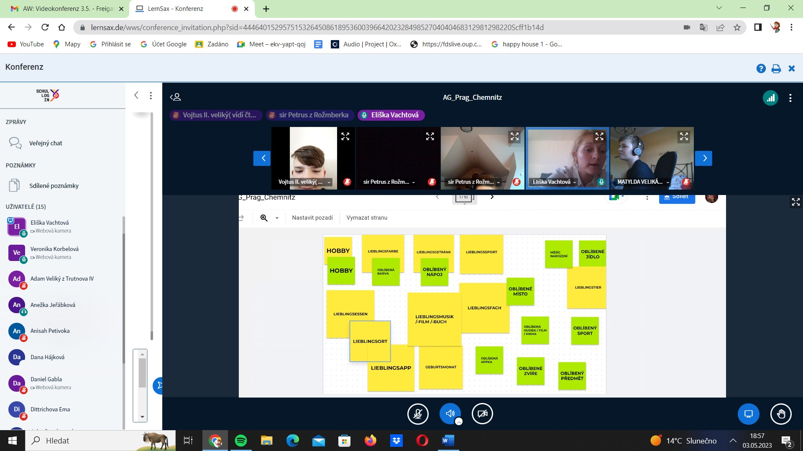The width and height of the screenshot is (803, 451).
Task: Click the printer icon in Konferenz header
Action: 776,68
